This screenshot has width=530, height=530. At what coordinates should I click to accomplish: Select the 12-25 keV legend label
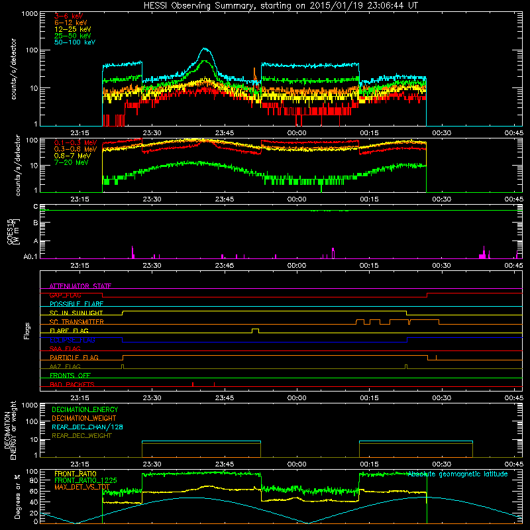pyautogui.click(x=73, y=29)
